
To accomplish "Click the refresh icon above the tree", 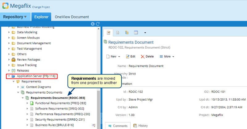I will point(98,24).
